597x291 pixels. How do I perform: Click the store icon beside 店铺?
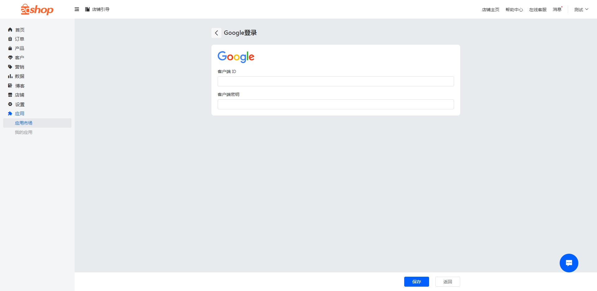coord(10,95)
